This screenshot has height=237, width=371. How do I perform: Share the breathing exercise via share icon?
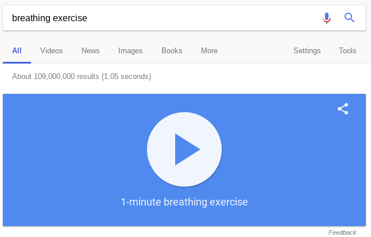pyautogui.click(x=343, y=109)
